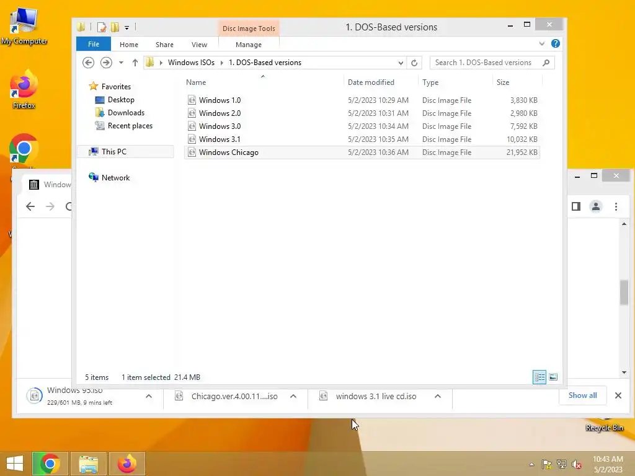Go forward in File Explorer
The width and height of the screenshot is (635, 476).
tap(106, 63)
